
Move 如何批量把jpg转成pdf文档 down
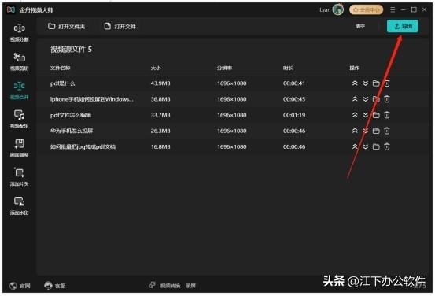coord(365,146)
